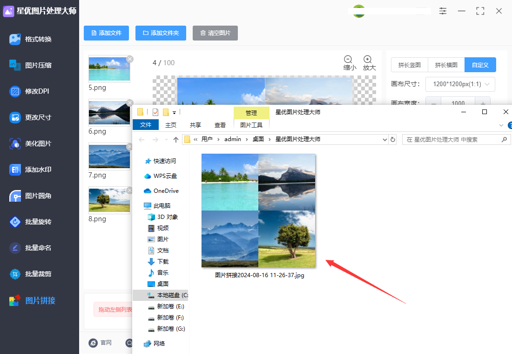Click new folder icon in Explorer quick toolbar
This screenshot has width=512, height=354.
click(166, 112)
